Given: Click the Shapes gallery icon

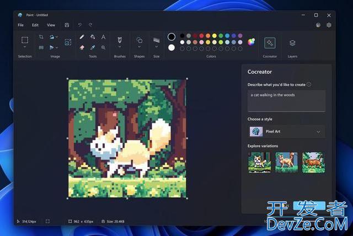Looking at the screenshot, I should [x=140, y=40].
